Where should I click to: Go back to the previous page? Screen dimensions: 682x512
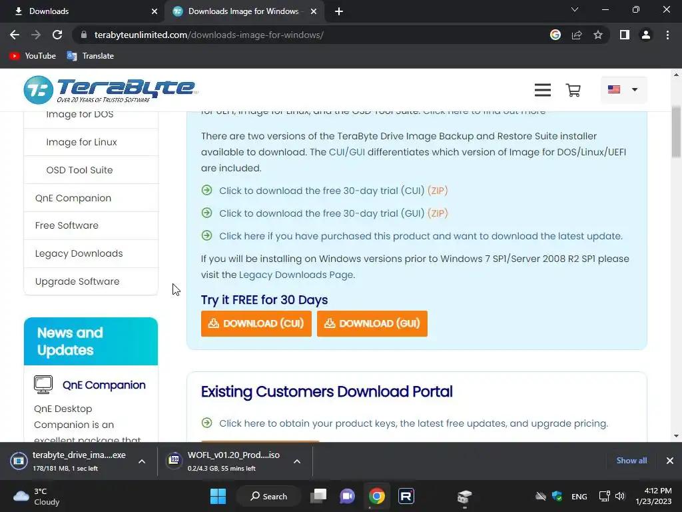tap(15, 35)
